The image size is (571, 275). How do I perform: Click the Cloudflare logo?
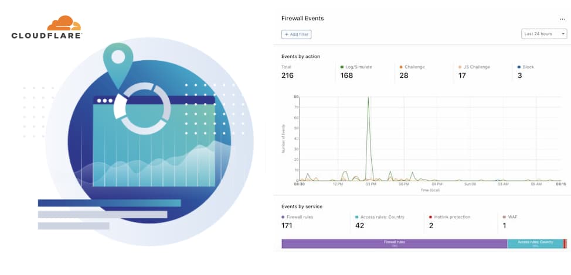click(47, 27)
